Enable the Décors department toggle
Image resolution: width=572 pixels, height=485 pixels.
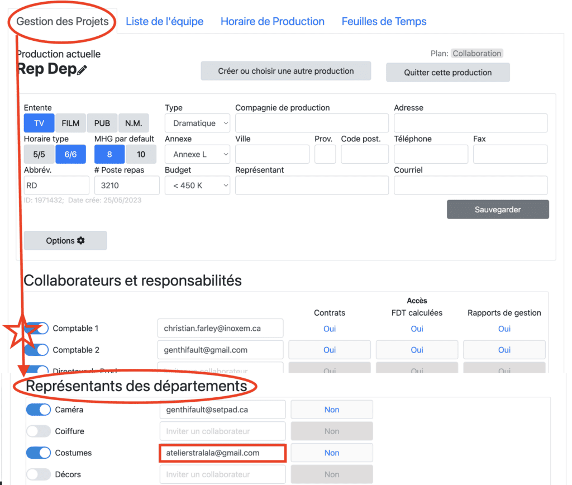[38, 474]
